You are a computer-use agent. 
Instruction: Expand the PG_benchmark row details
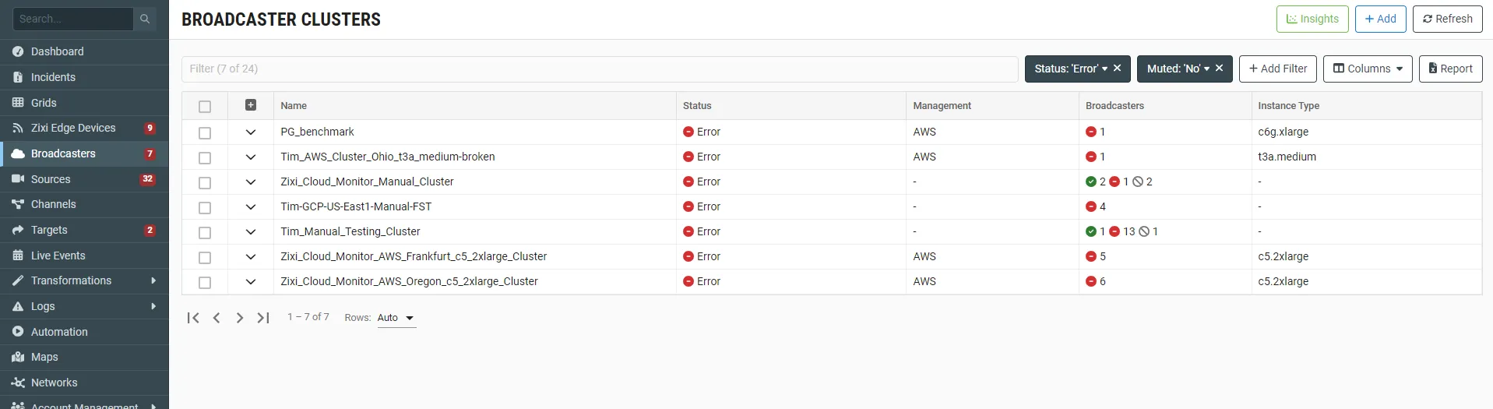pyautogui.click(x=251, y=132)
